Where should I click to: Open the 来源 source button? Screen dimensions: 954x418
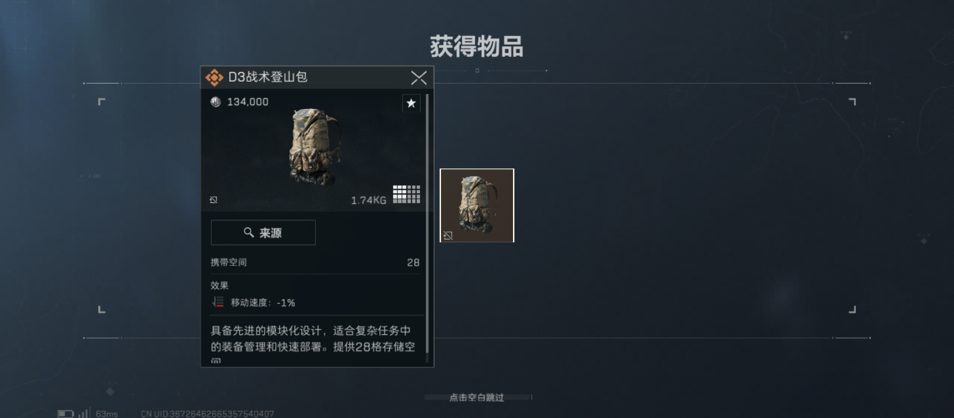click(263, 232)
